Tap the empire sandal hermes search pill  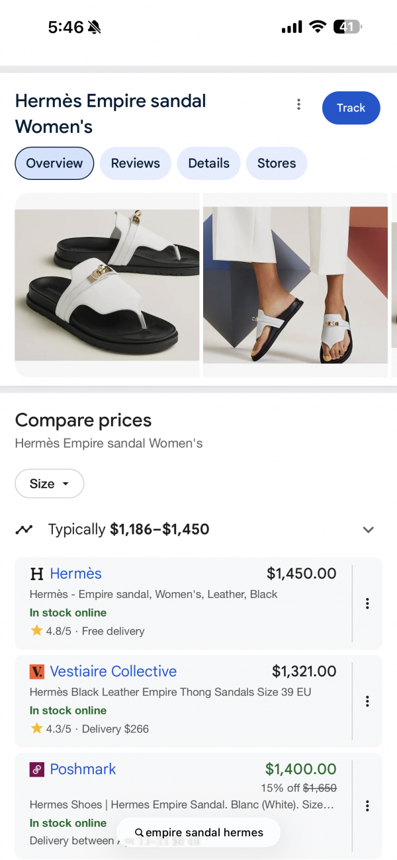point(198,832)
